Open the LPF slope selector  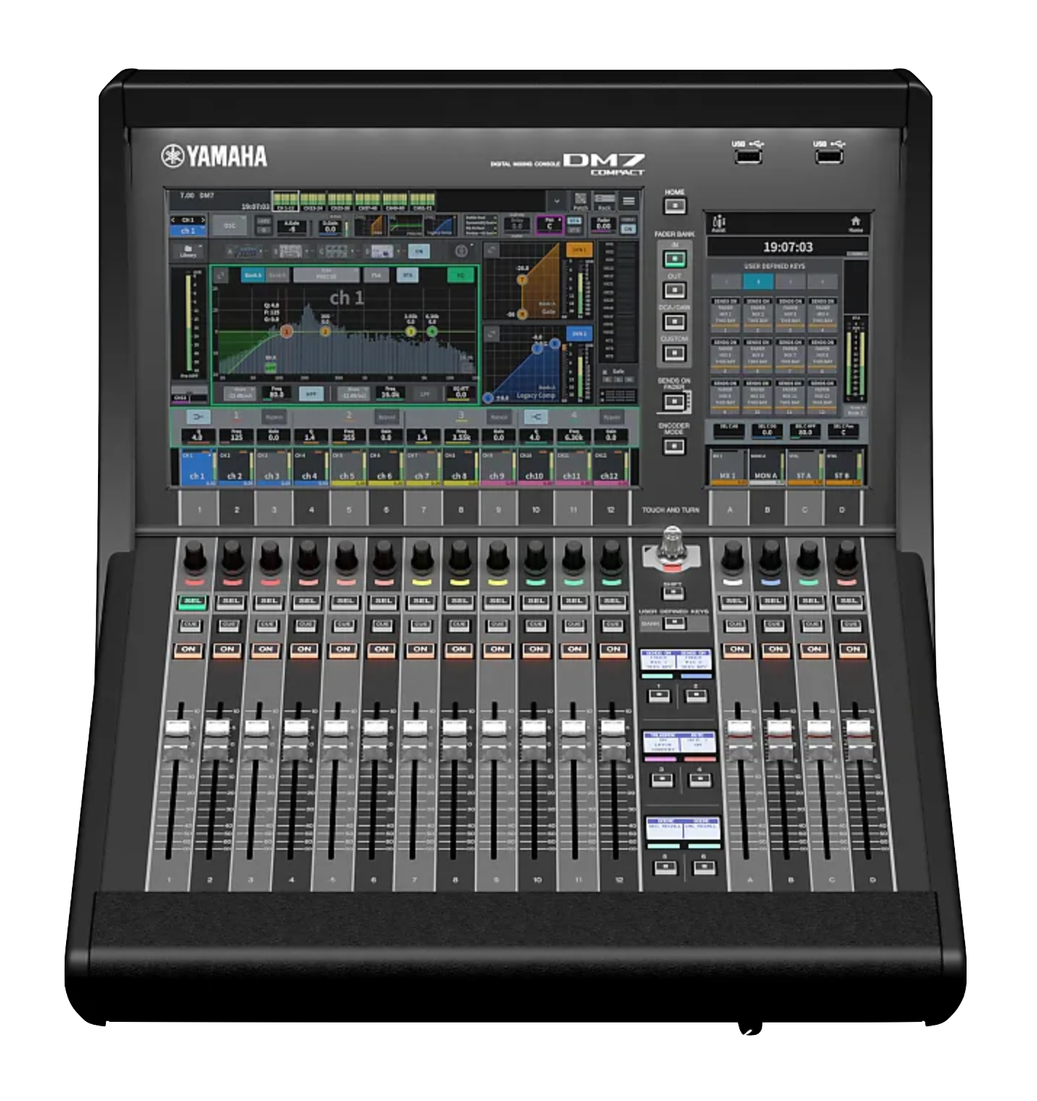coord(353,394)
